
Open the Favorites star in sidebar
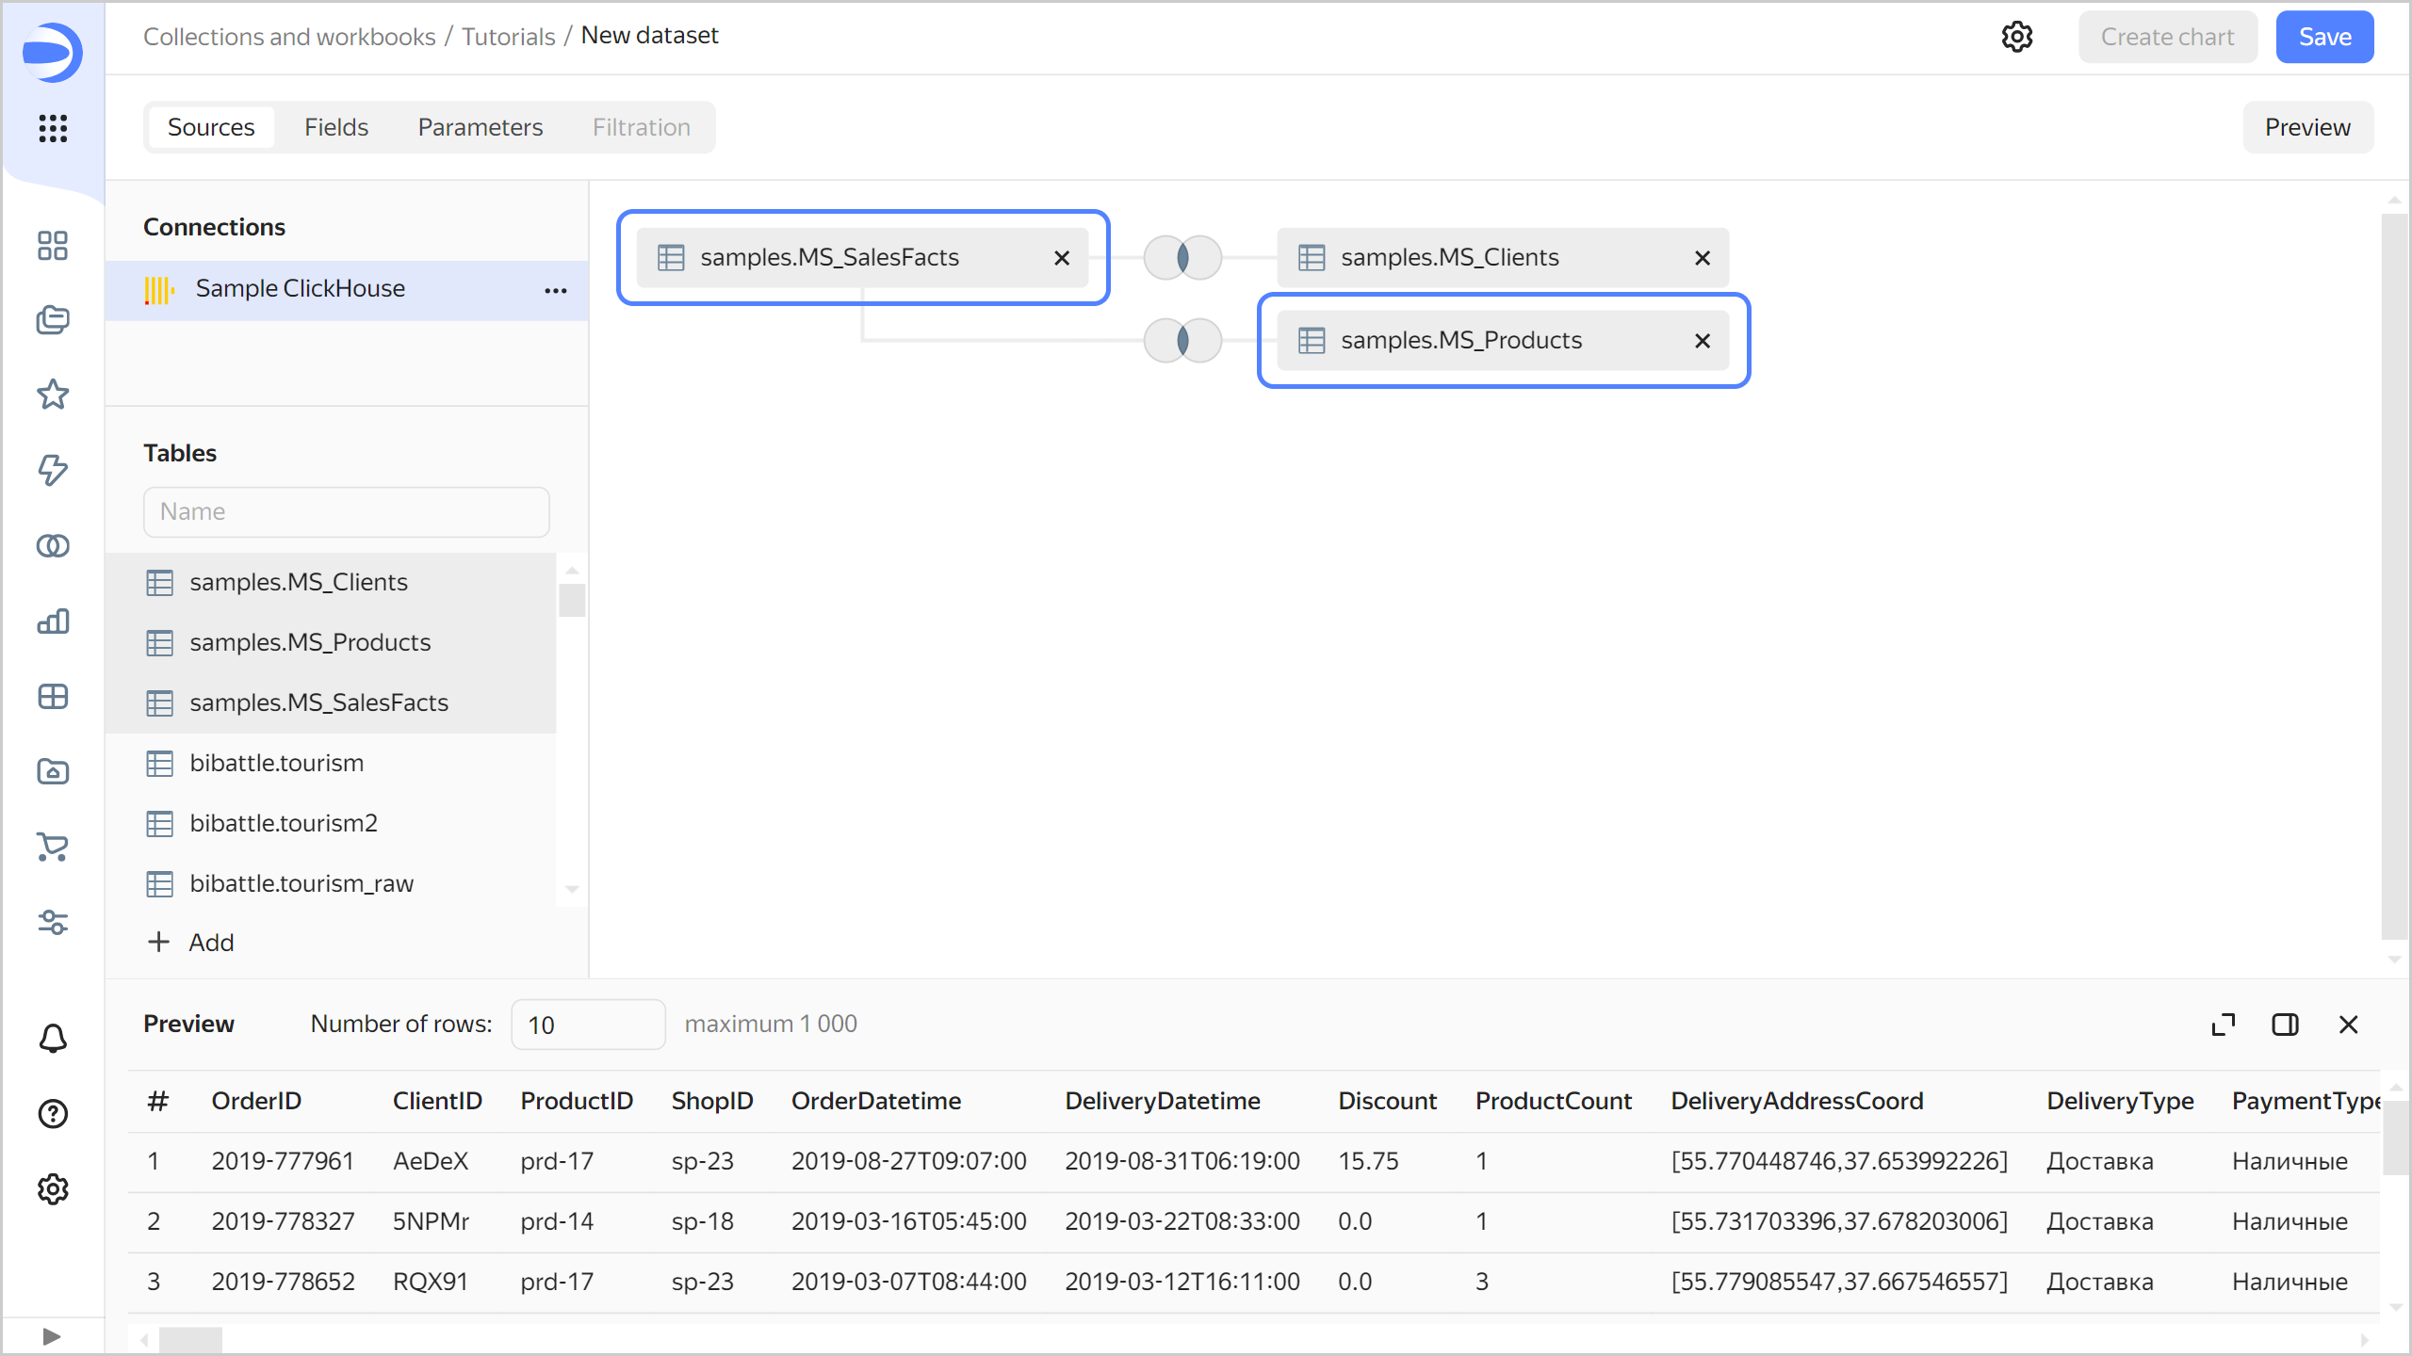[x=53, y=395]
